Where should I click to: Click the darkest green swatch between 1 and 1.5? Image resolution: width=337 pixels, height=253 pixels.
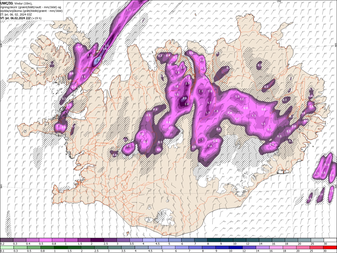(61, 247)
